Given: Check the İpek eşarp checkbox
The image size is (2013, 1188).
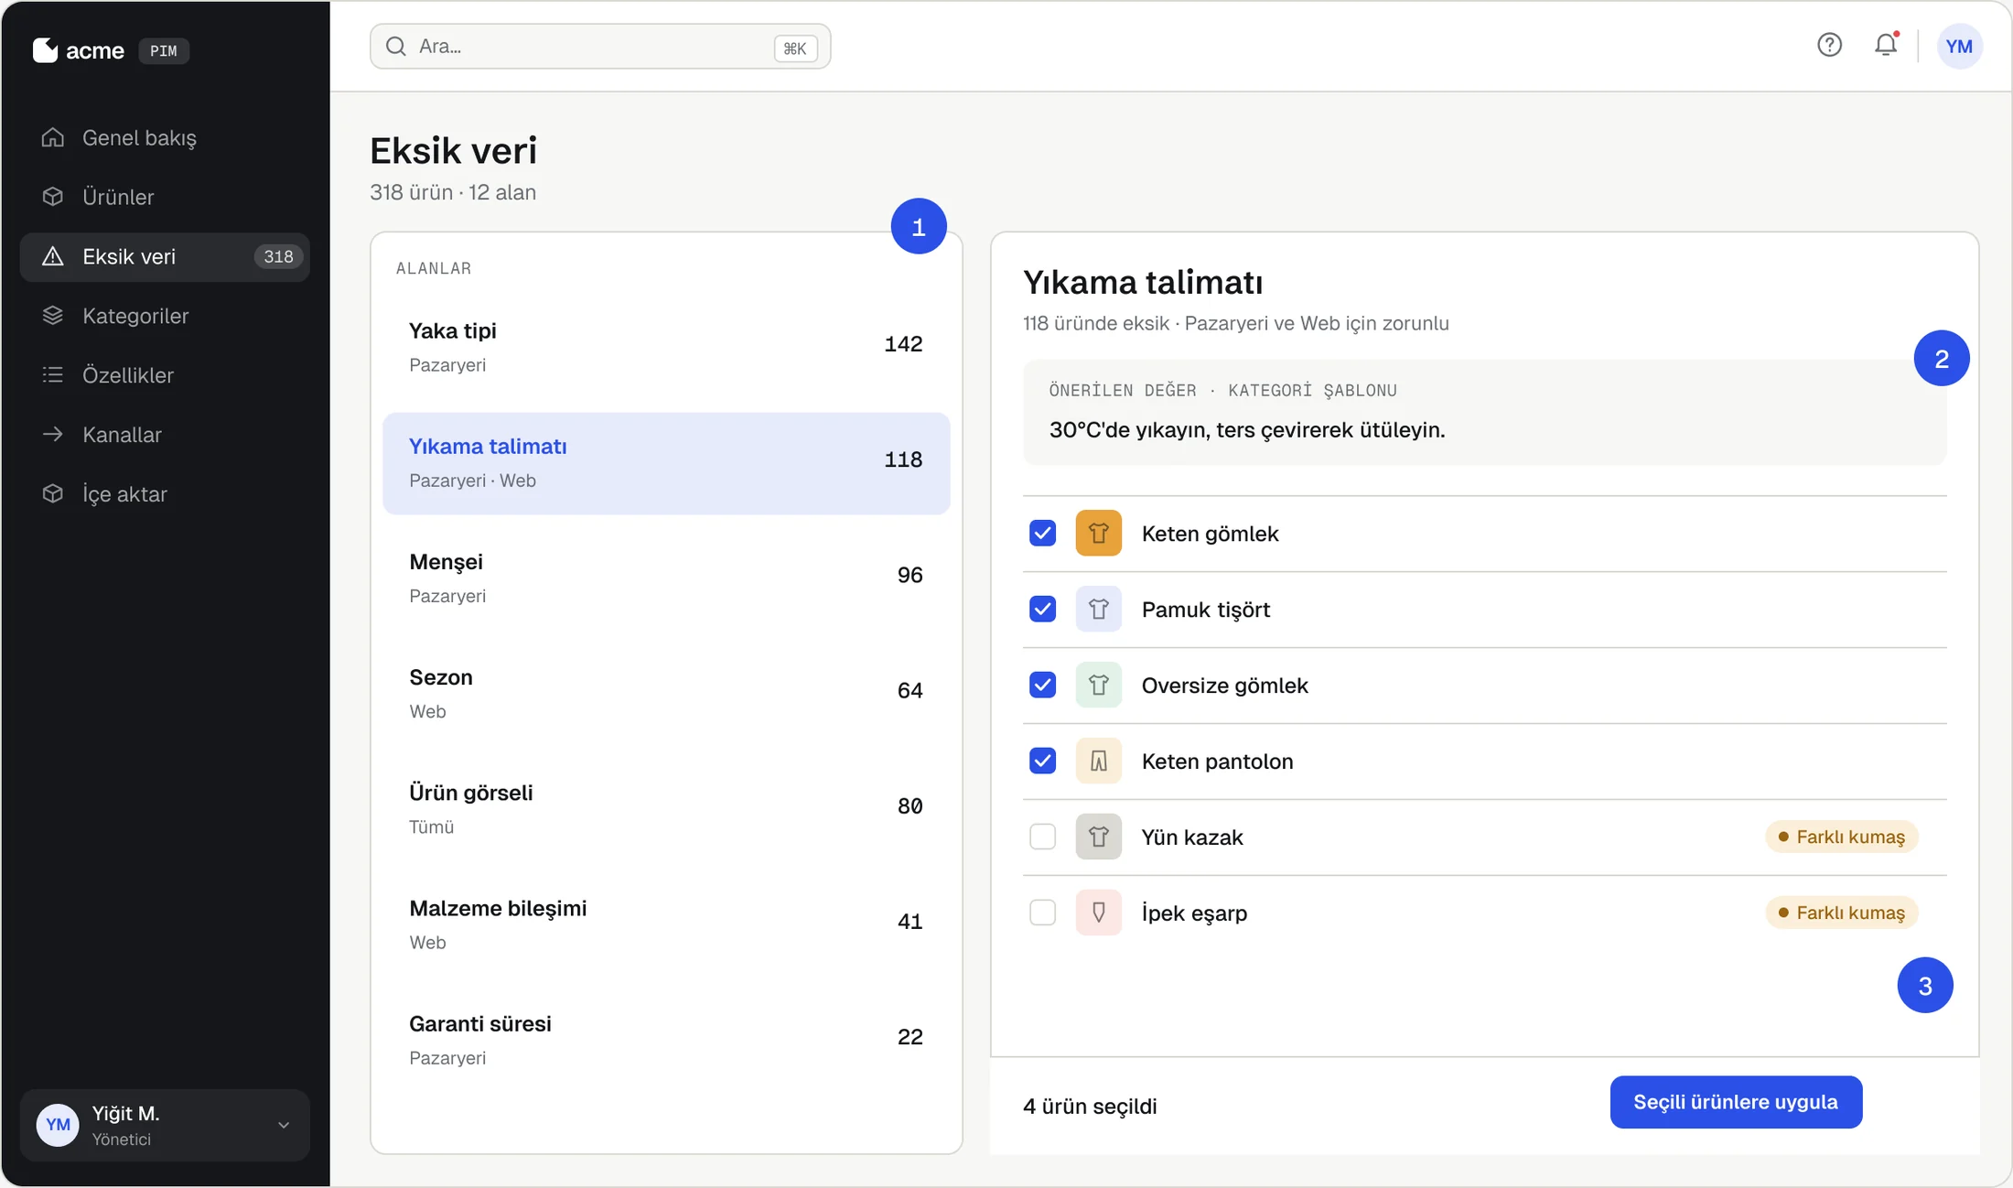Looking at the screenshot, I should click(1042, 913).
